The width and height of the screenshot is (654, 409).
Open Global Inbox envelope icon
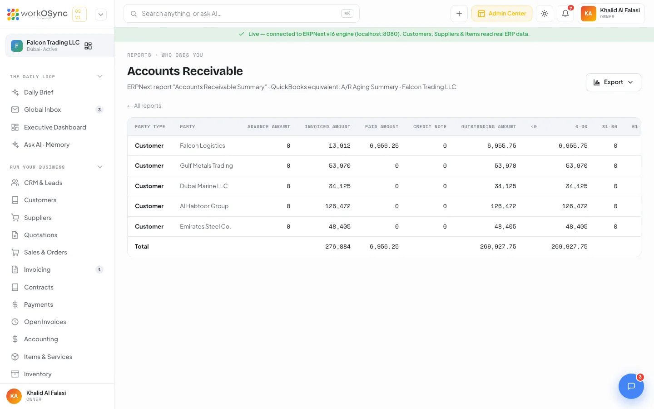coord(15,110)
